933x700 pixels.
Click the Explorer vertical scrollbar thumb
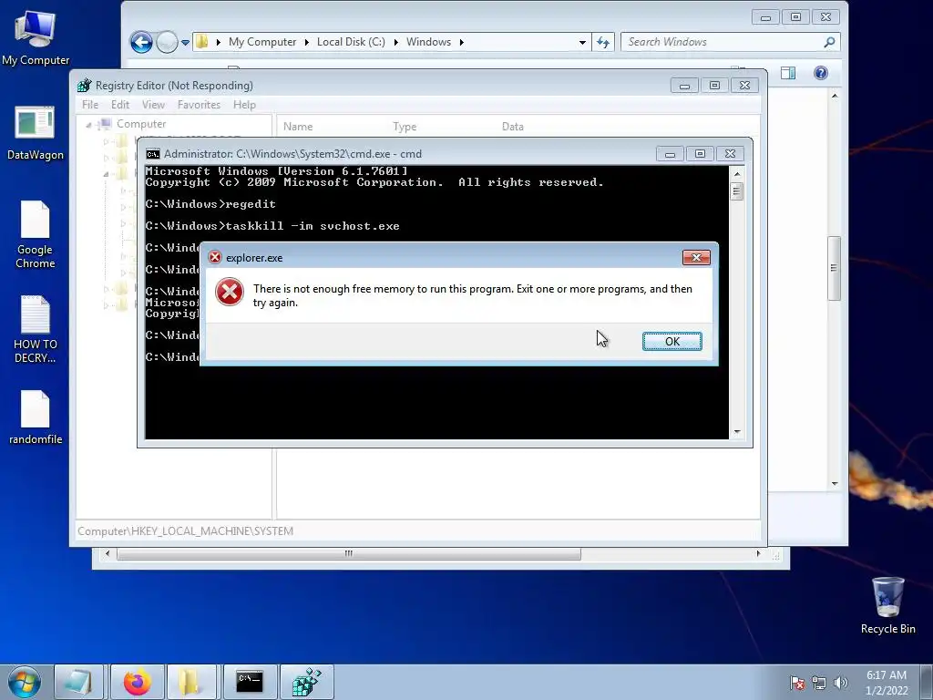pyautogui.click(x=835, y=268)
